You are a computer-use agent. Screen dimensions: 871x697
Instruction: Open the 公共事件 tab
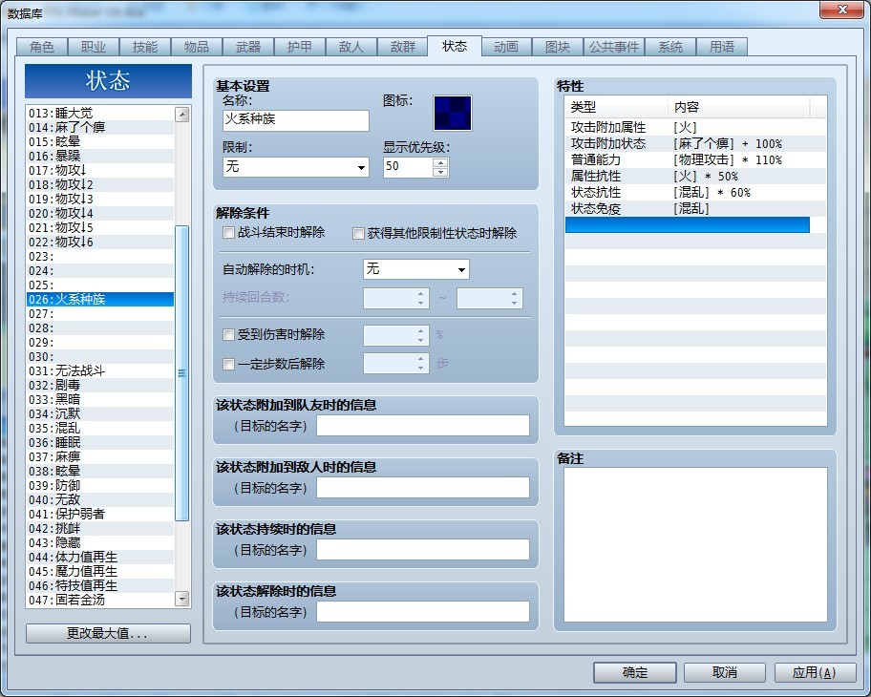614,47
